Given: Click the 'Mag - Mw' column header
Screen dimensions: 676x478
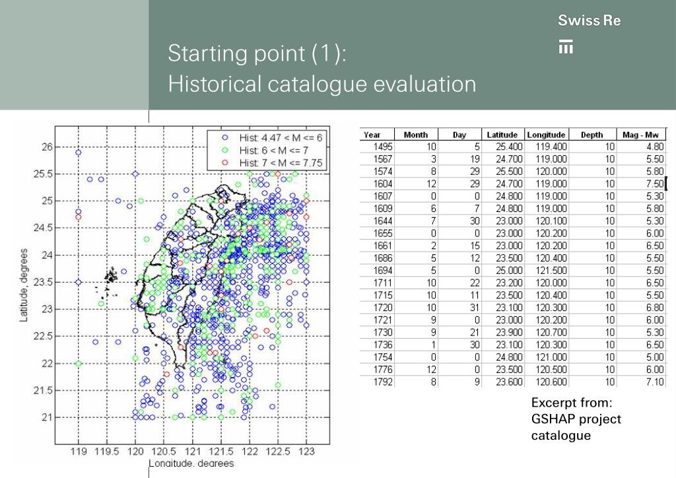Looking at the screenshot, I should (640, 135).
